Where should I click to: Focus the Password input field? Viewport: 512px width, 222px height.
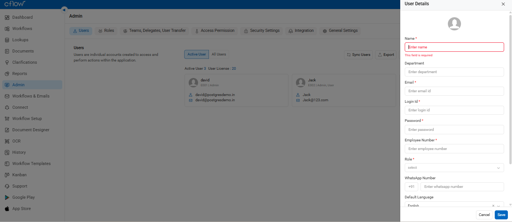coord(454,130)
